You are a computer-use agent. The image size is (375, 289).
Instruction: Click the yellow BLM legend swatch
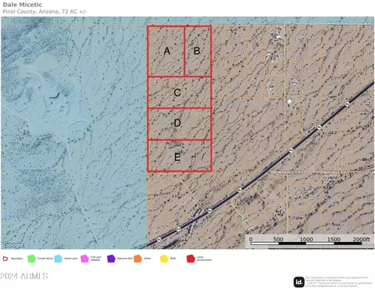click(x=164, y=259)
